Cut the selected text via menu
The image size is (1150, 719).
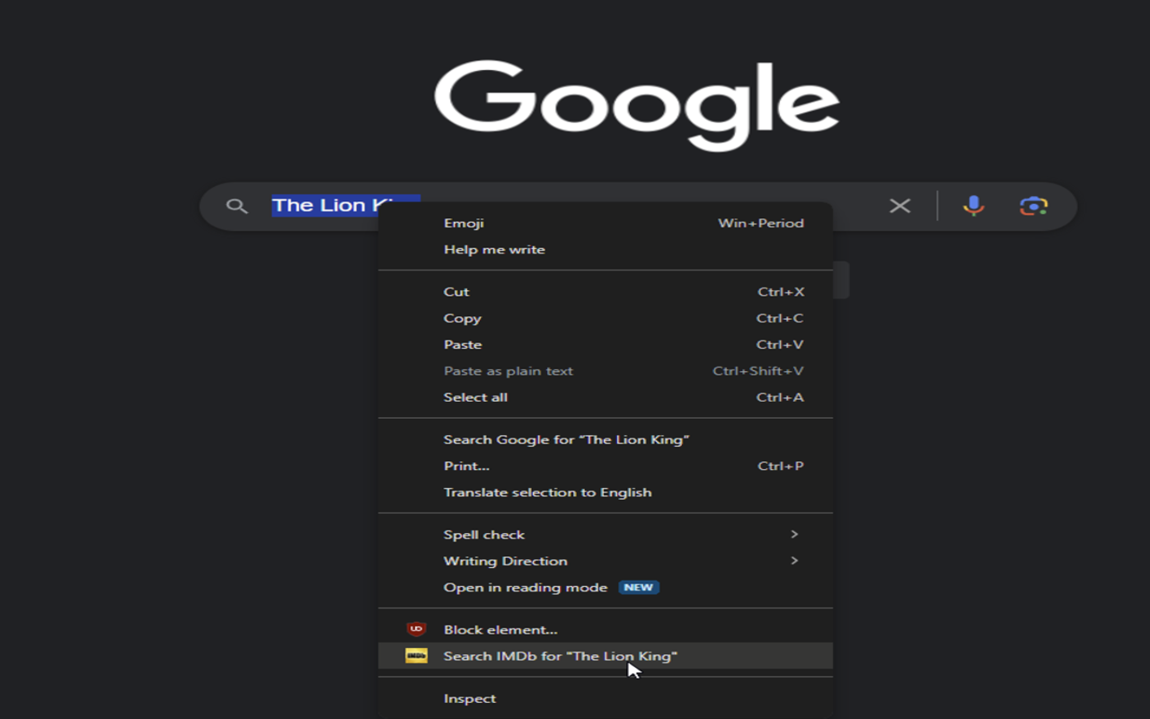(x=606, y=291)
